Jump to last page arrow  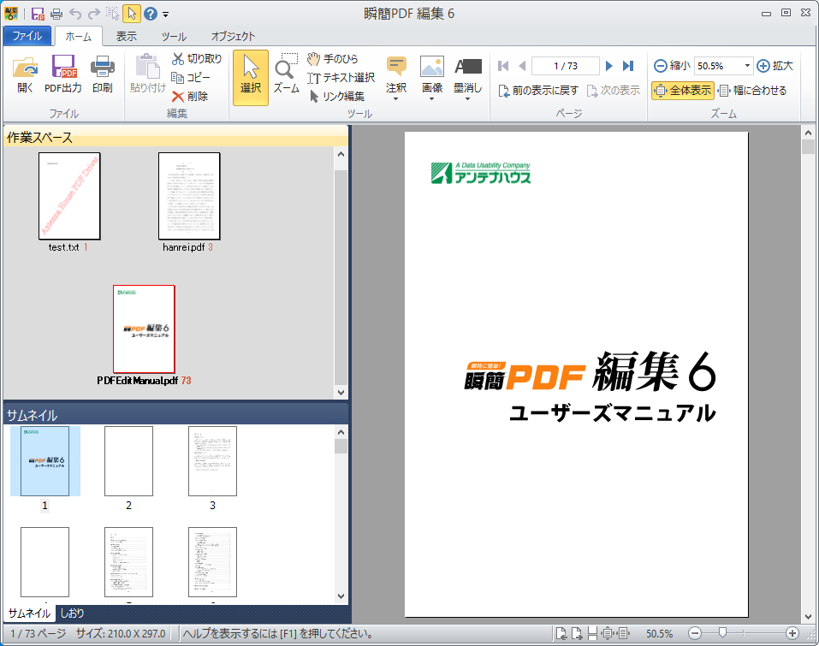628,66
